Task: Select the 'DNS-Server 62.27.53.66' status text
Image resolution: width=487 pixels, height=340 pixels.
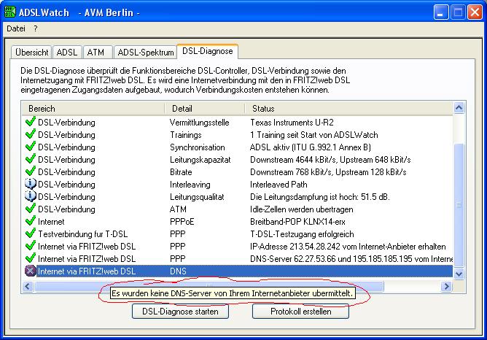Action: pos(351,259)
